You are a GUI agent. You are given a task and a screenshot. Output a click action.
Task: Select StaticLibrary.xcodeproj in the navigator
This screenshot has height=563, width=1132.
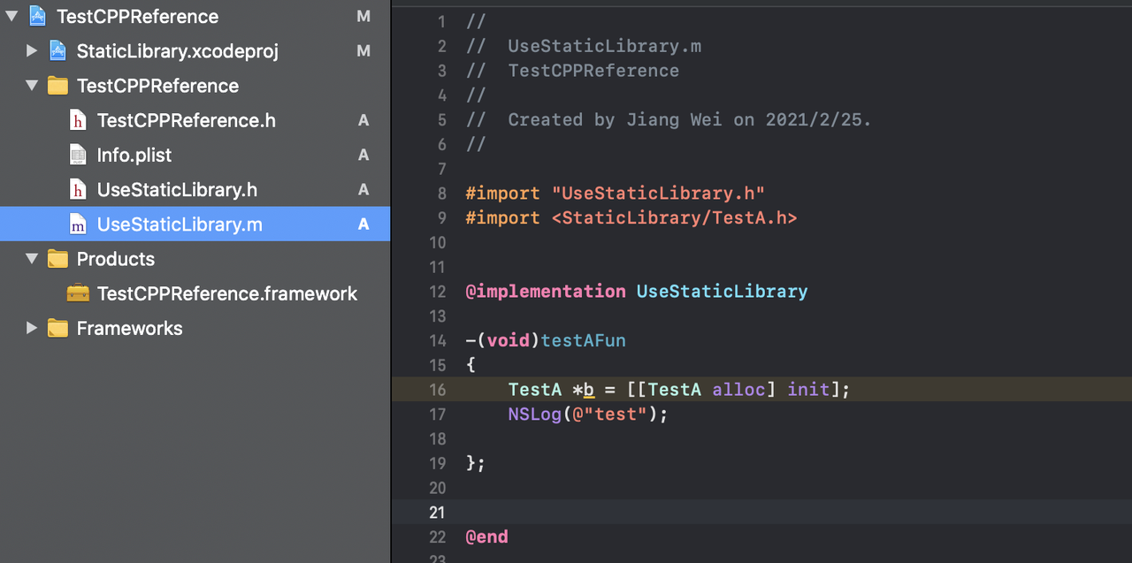[x=178, y=51]
